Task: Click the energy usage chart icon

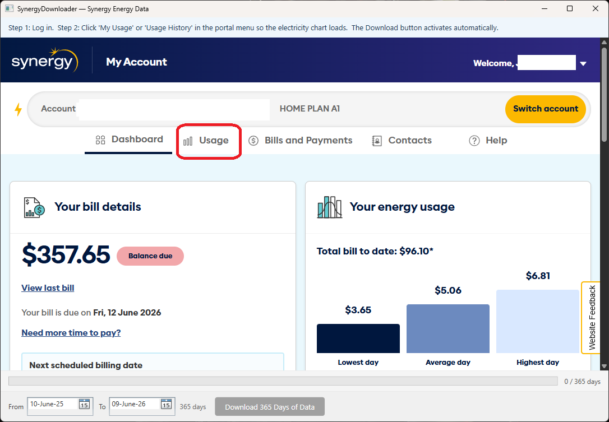Action: (329, 207)
